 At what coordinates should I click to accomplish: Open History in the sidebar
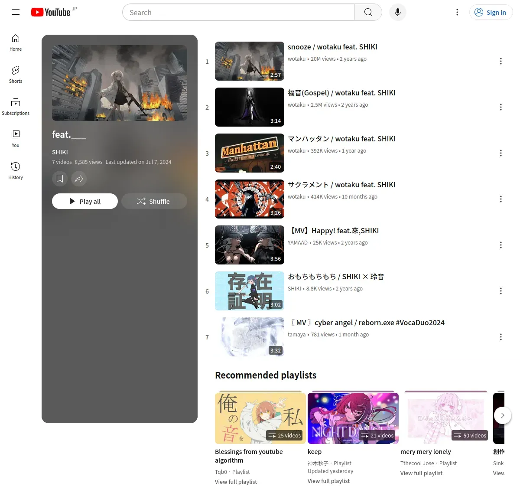click(x=16, y=171)
